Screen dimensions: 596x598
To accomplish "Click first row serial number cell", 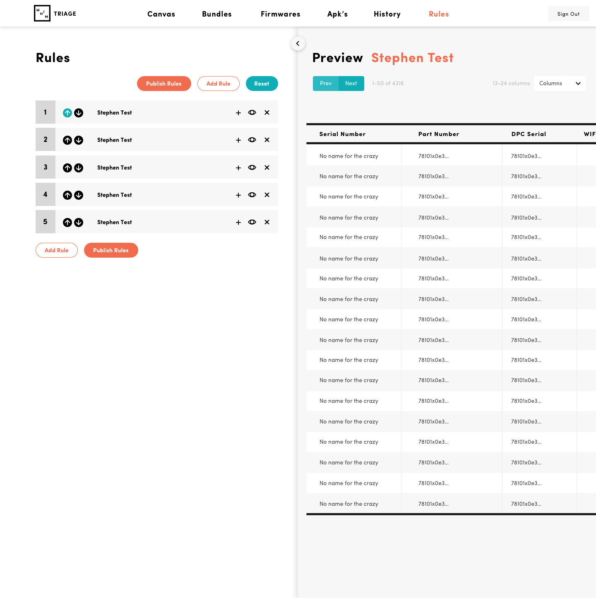I will (354, 156).
